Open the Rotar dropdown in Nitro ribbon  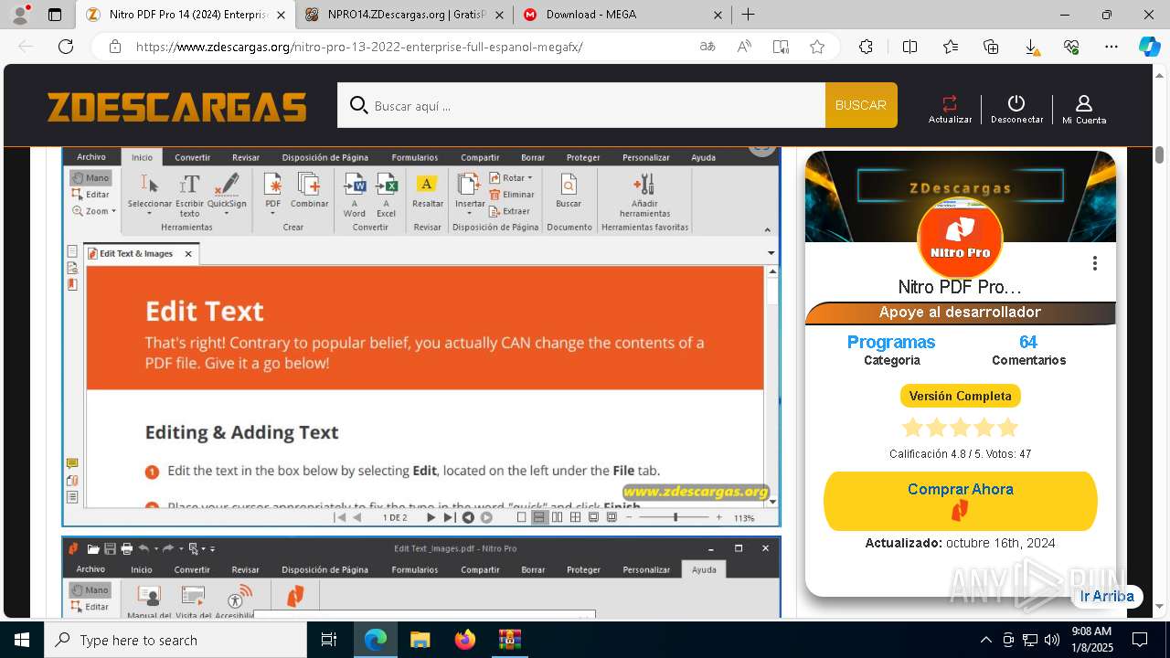(511, 178)
